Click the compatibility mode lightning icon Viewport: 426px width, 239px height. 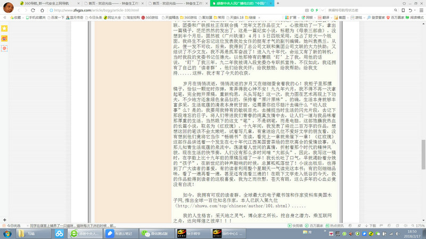pos(317,10)
